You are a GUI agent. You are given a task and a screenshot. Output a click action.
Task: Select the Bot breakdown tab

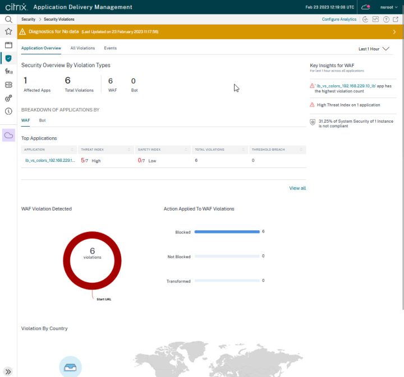point(42,120)
